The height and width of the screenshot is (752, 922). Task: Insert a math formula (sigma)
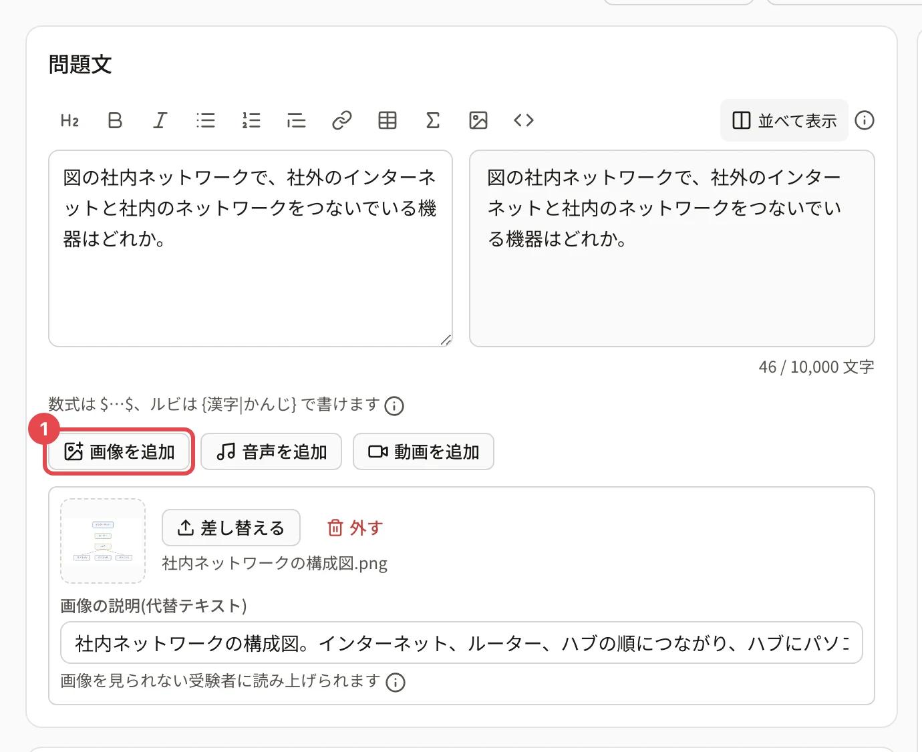tap(433, 120)
